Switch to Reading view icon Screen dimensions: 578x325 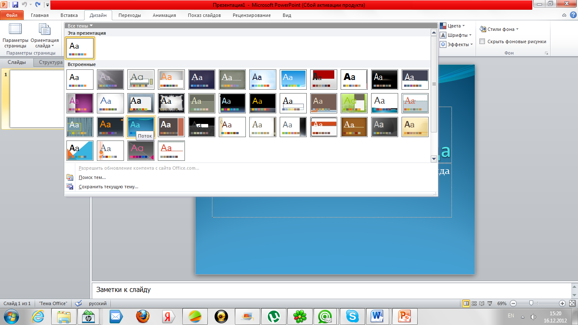(482, 303)
